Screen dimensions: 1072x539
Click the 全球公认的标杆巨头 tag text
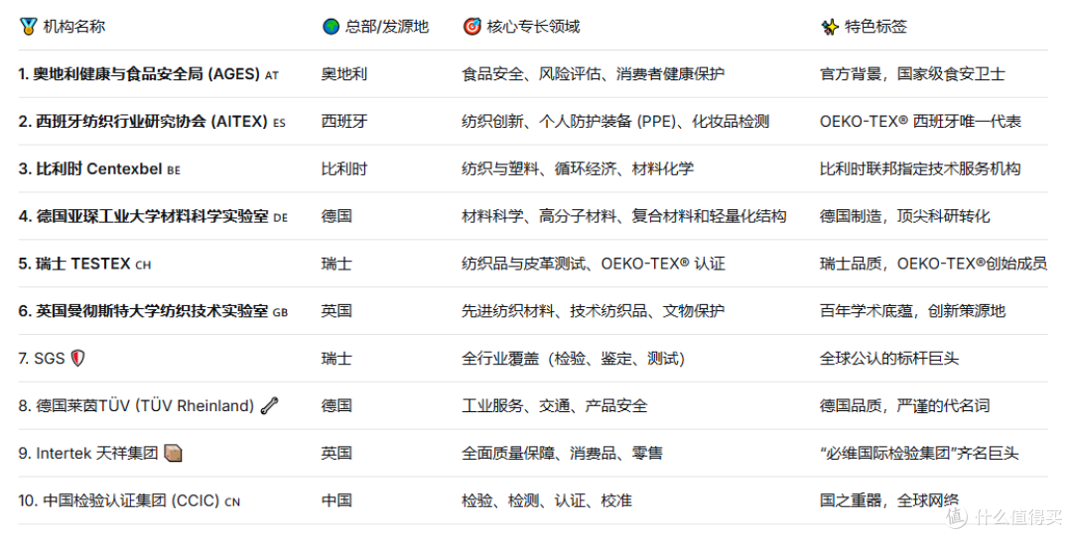tap(889, 359)
